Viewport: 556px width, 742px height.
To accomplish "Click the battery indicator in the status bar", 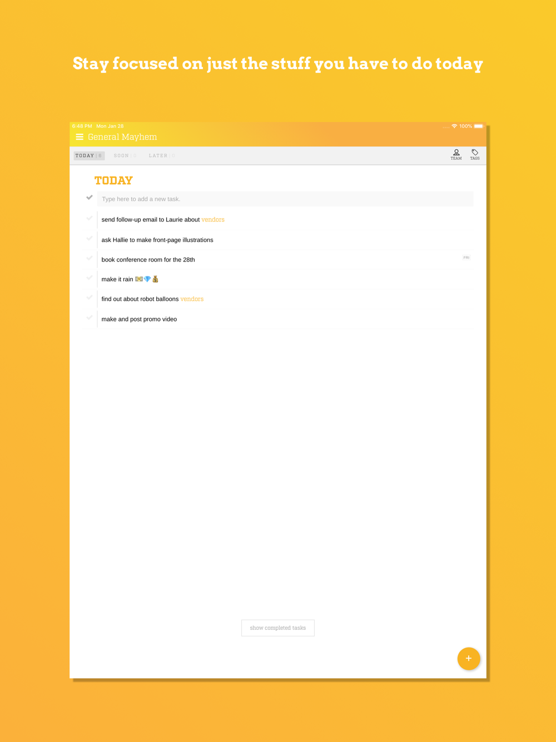I will [478, 126].
